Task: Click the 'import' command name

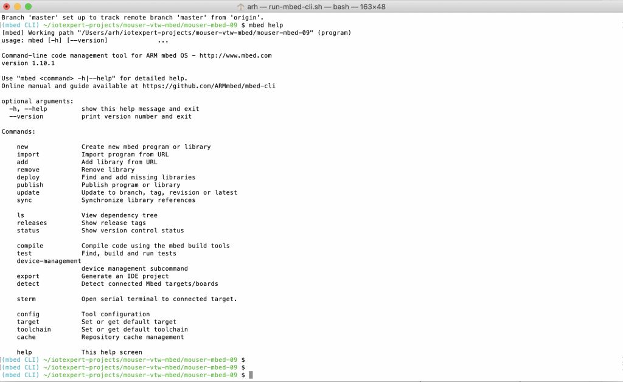Action: 28,155
